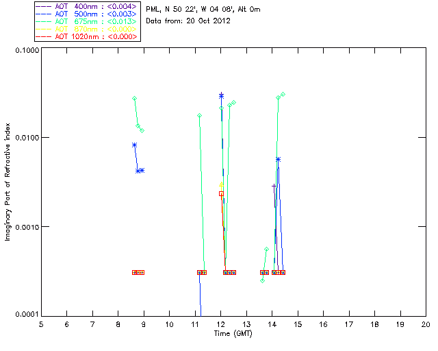The width and height of the screenshot is (438, 351).
Task: Click the purple plus marker near 14 GMT
Action: tap(274, 186)
